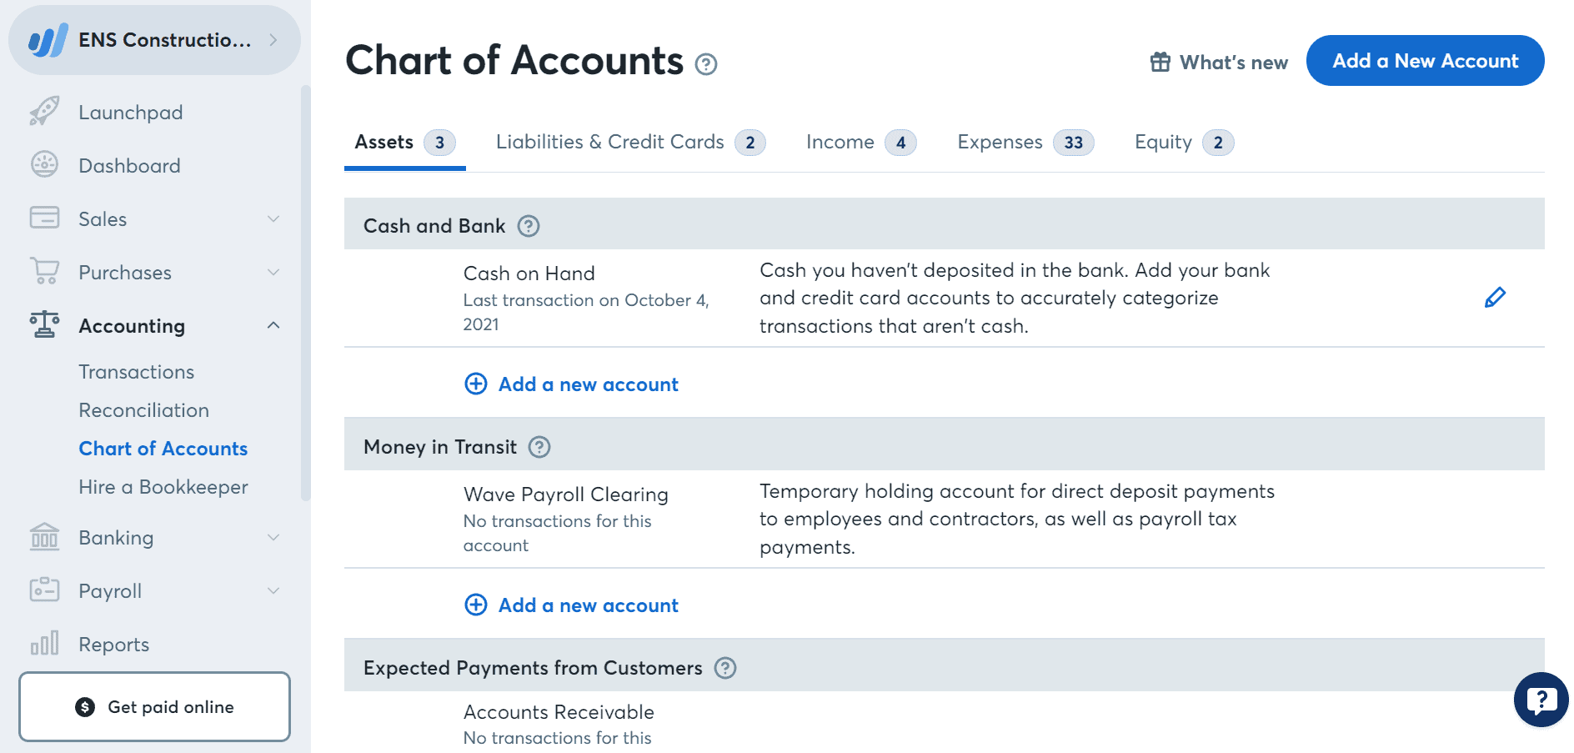Click the Money in Transit help icon

tap(540, 447)
